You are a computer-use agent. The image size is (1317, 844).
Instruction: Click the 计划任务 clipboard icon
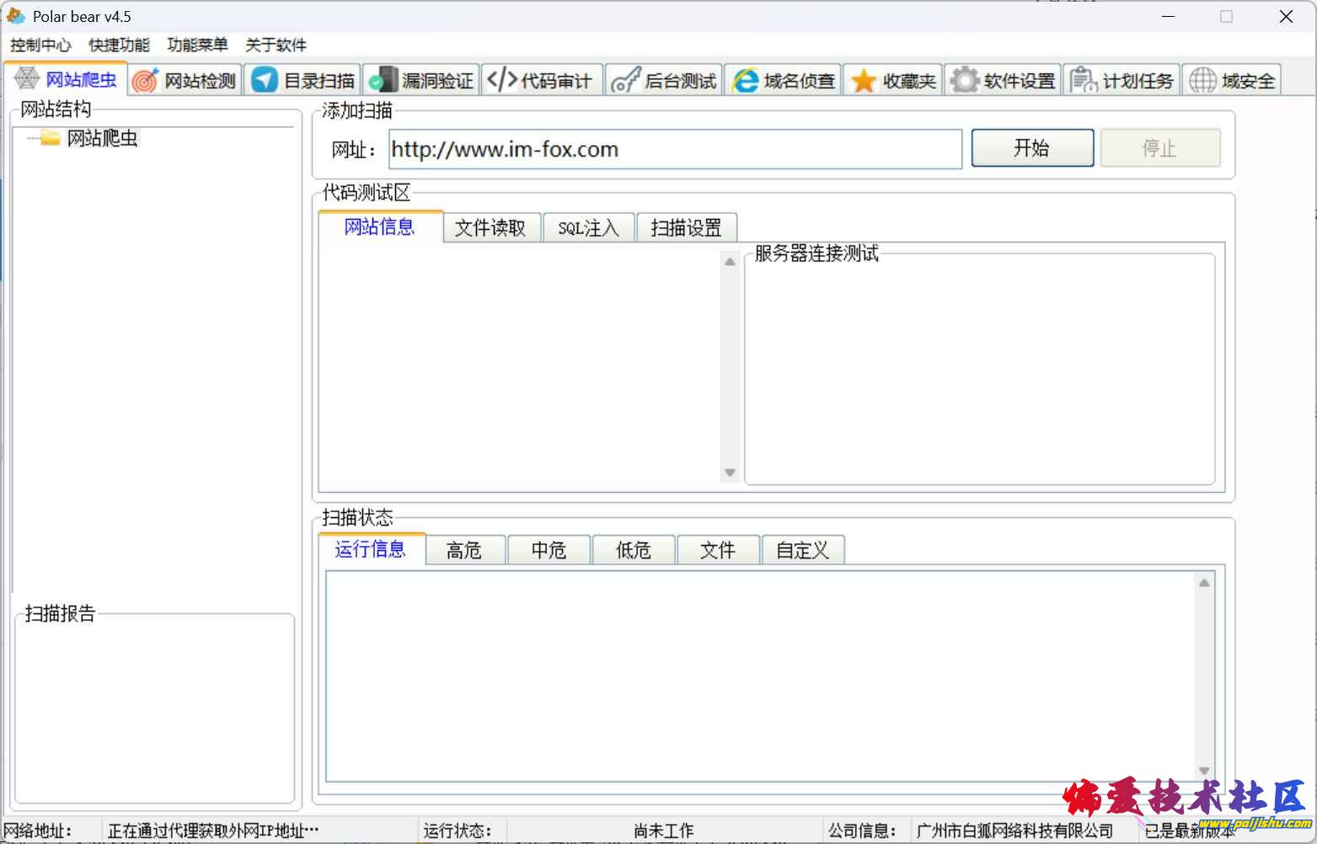click(x=1083, y=81)
